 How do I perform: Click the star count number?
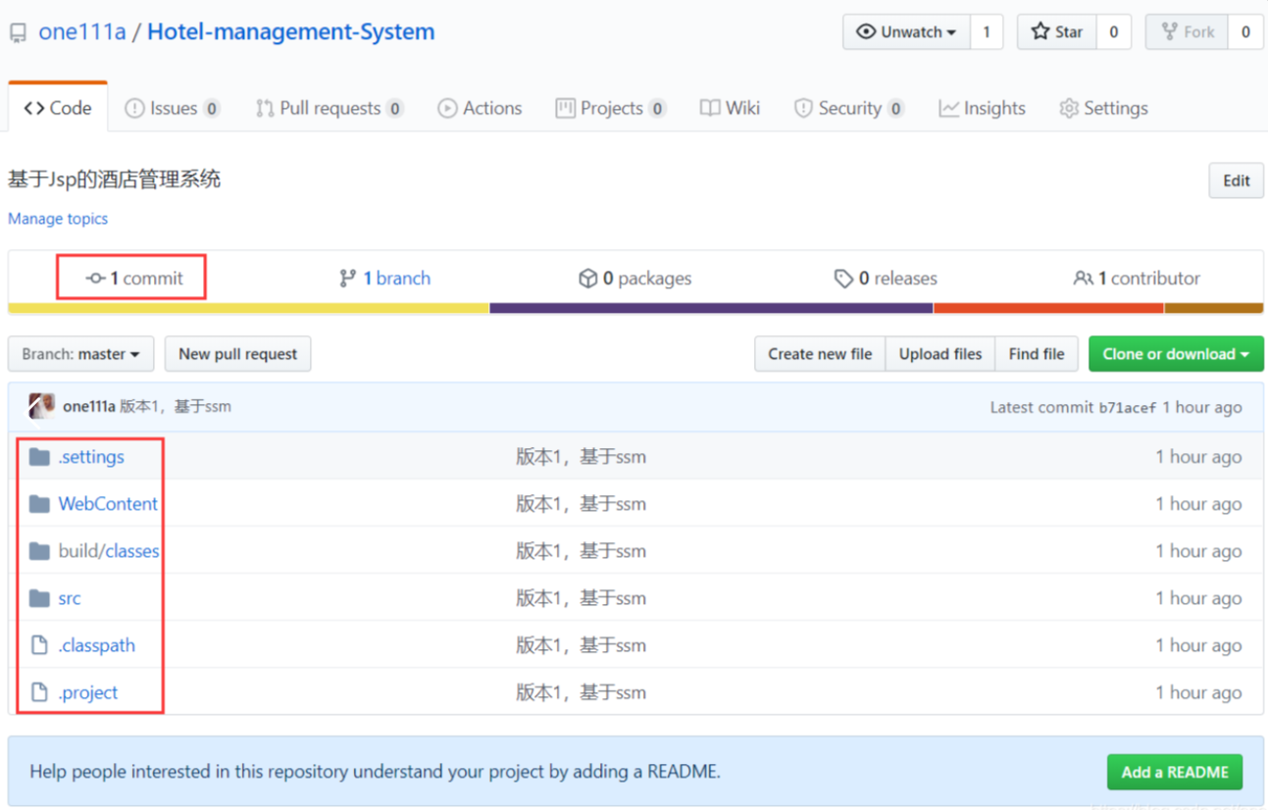click(x=1114, y=31)
